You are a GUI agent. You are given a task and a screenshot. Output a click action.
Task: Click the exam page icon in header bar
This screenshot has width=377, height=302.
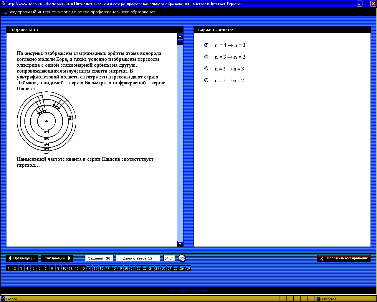pos(6,12)
